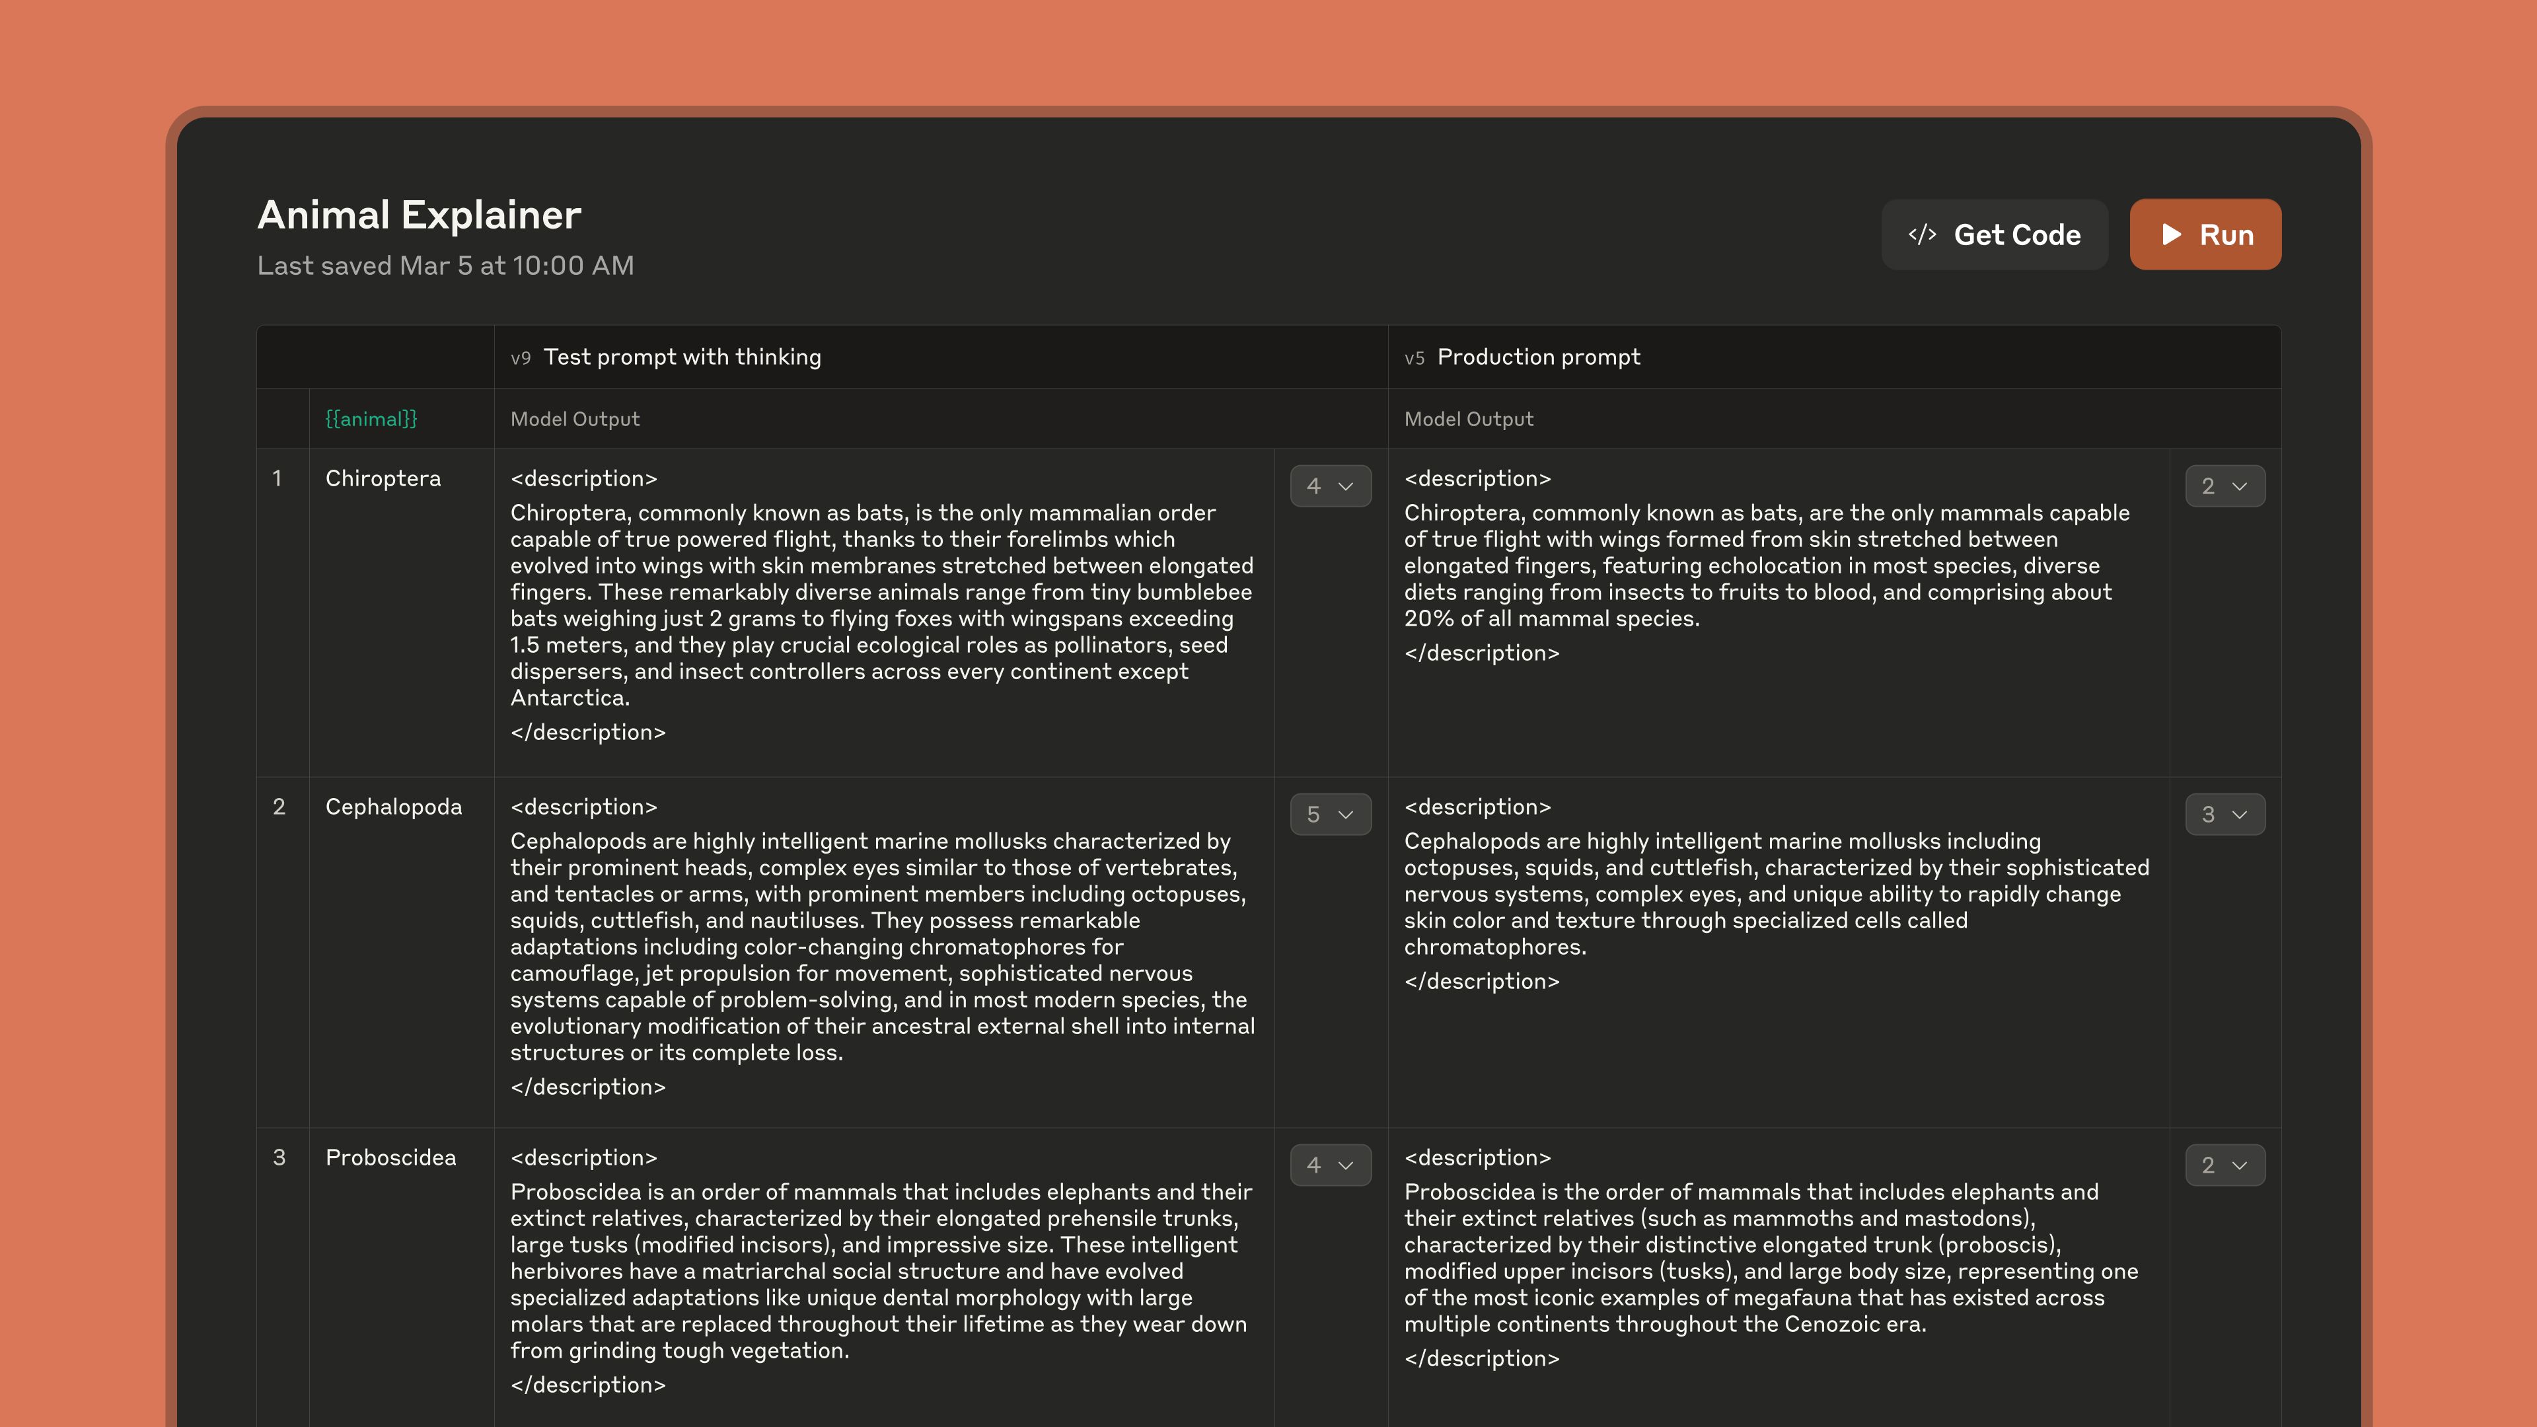
Task: Select the Production prompt column header
Action: [x=1538, y=357]
